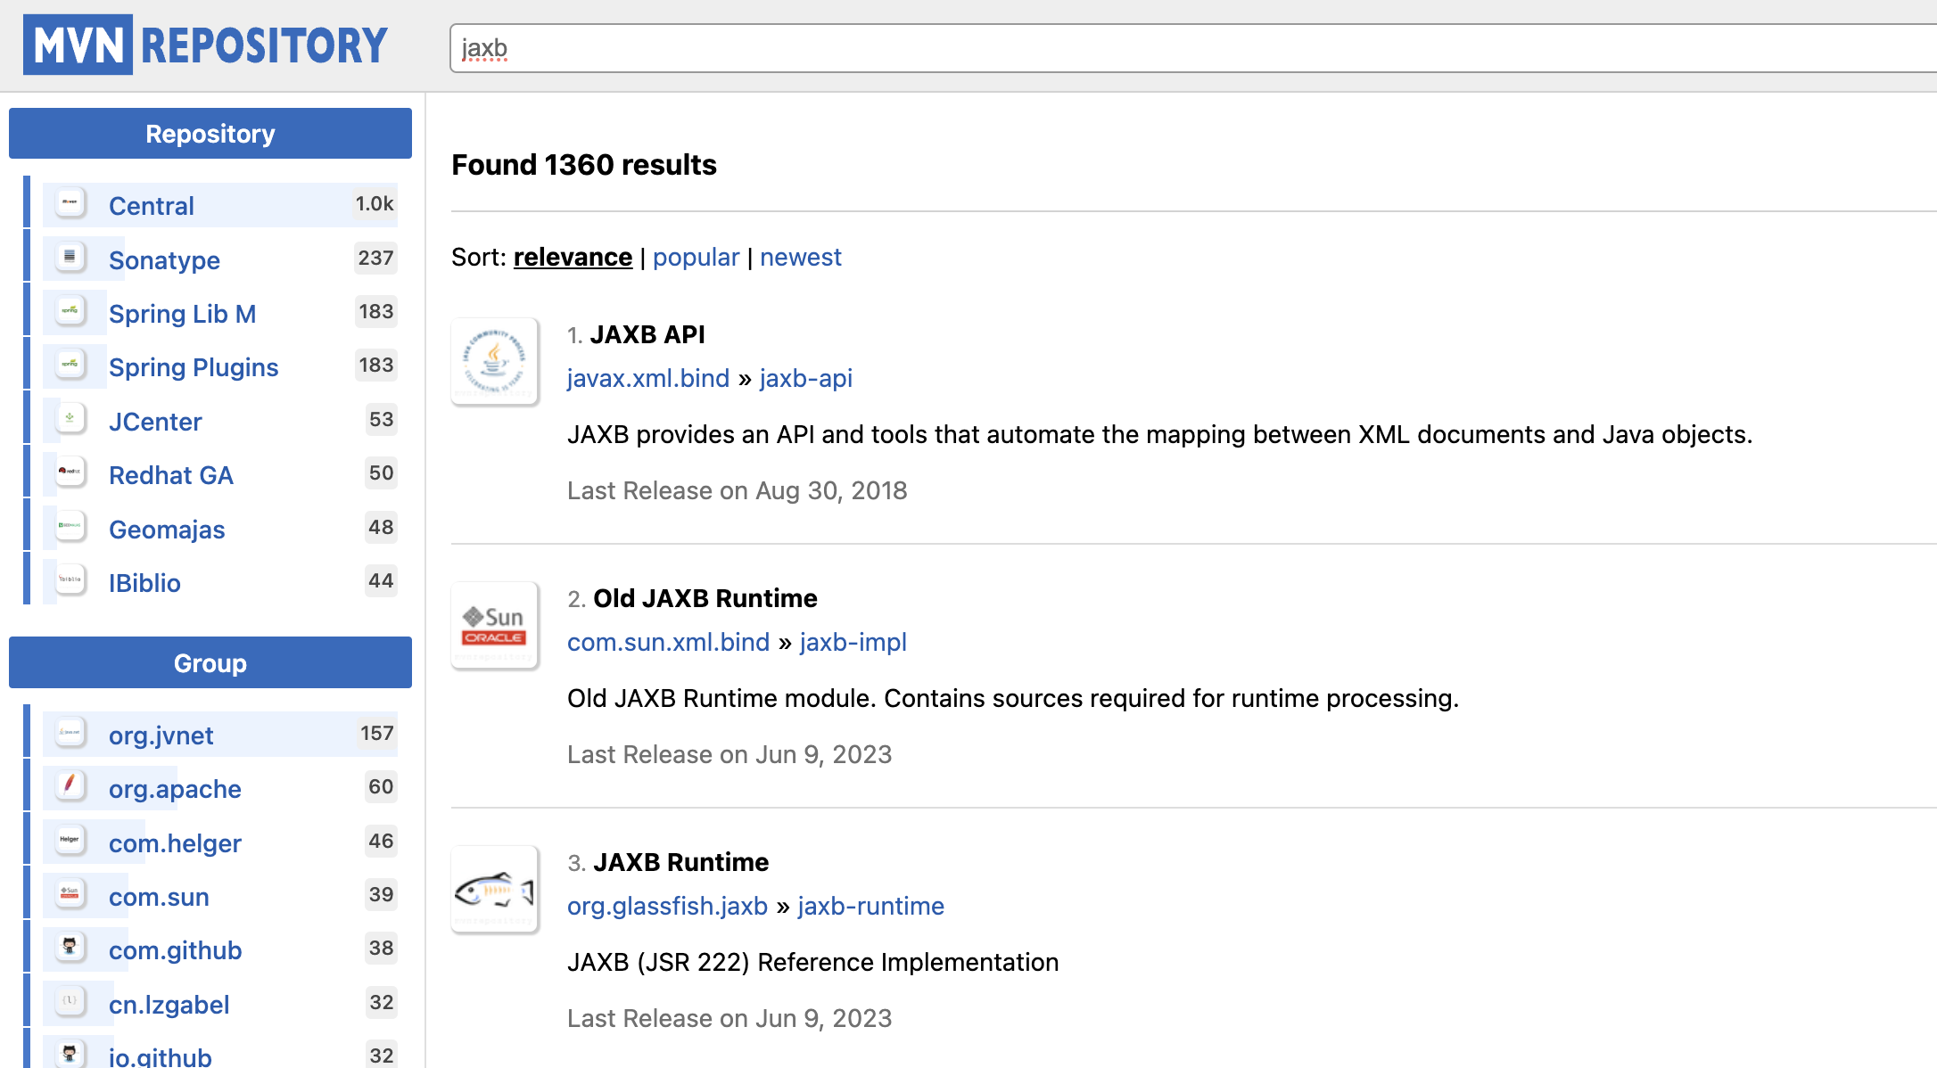Filter by org.apache group
Screen dimensions: 1937x1068
point(175,789)
